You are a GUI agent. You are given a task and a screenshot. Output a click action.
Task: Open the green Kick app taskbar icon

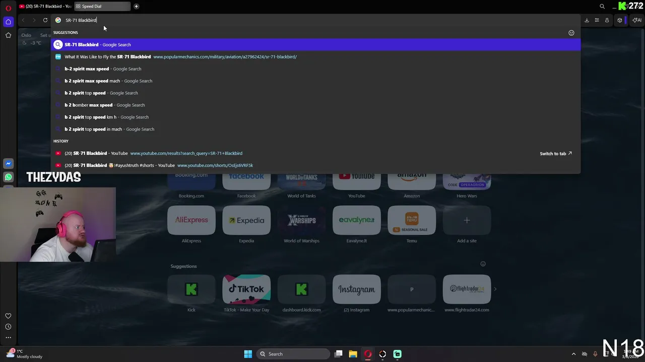[x=397, y=354]
